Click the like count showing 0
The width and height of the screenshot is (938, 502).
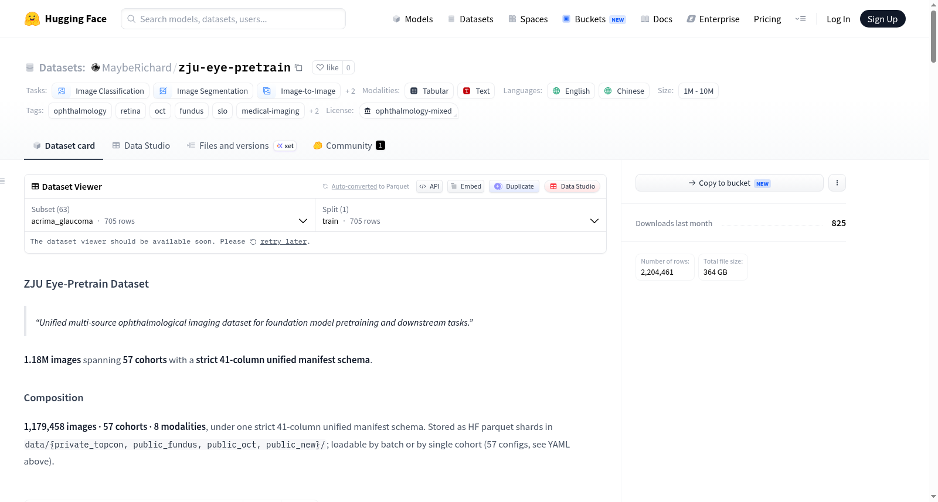(x=348, y=67)
